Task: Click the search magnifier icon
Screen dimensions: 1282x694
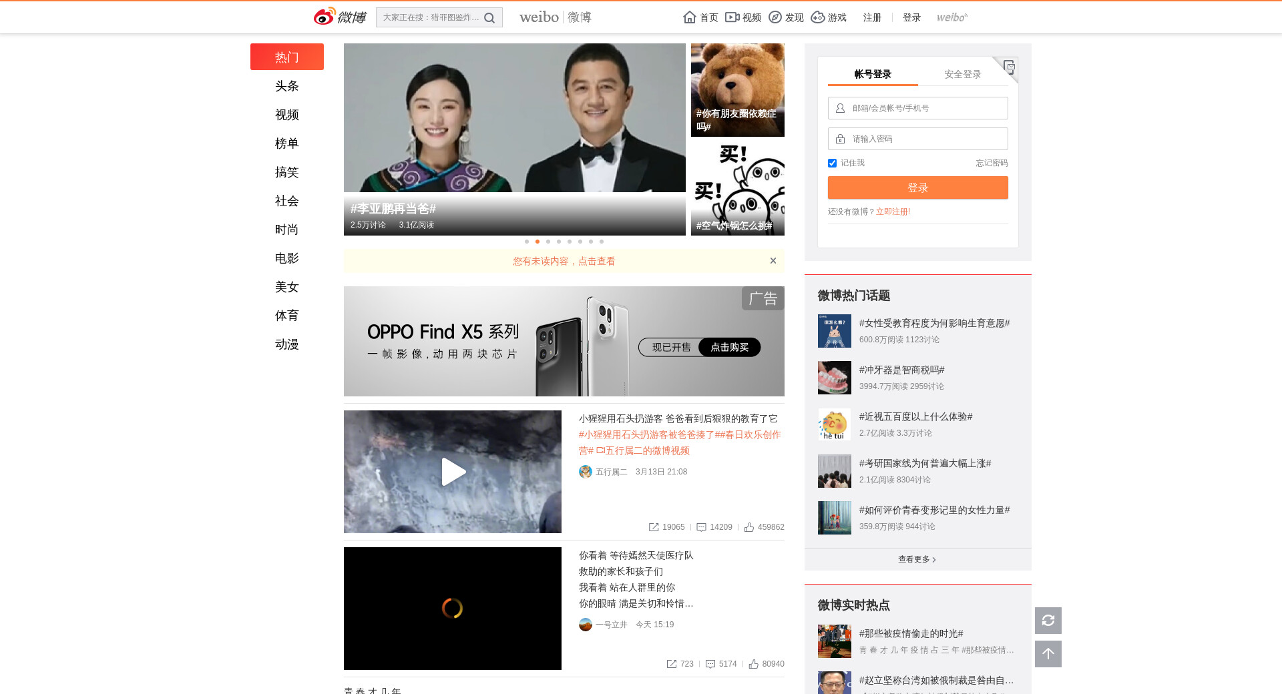Action: pyautogui.click(x=489, y=18)
